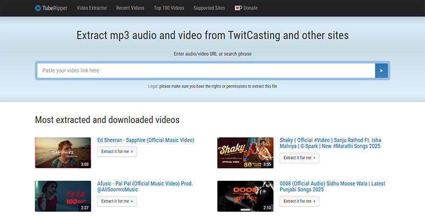Click the TubeRipper brand name
The height and width of the screenshot is (217, 425).
click(x=55, y=8)
